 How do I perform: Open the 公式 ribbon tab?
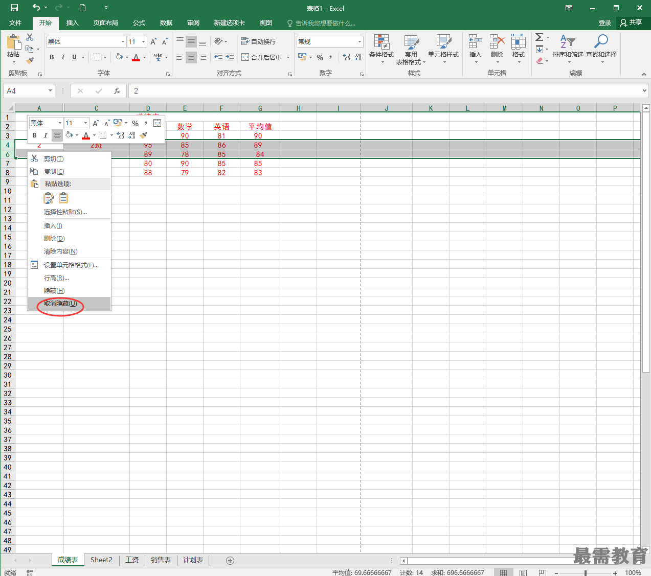click(139, 23)
